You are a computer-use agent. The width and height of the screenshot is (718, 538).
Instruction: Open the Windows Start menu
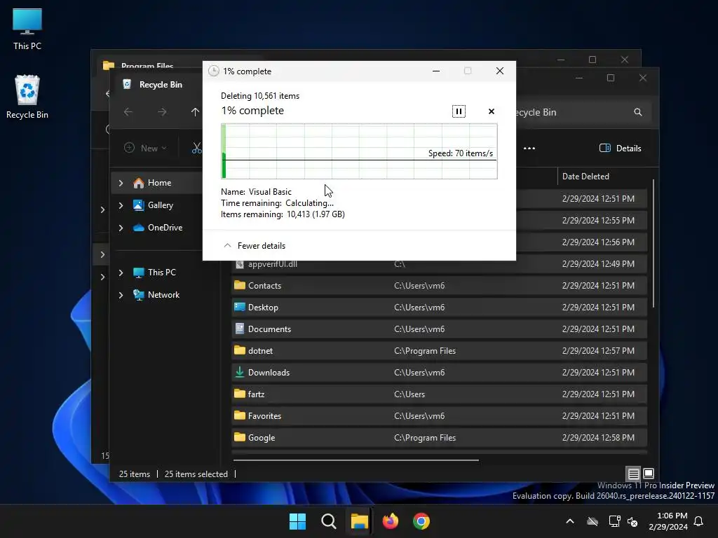point(297,521)
